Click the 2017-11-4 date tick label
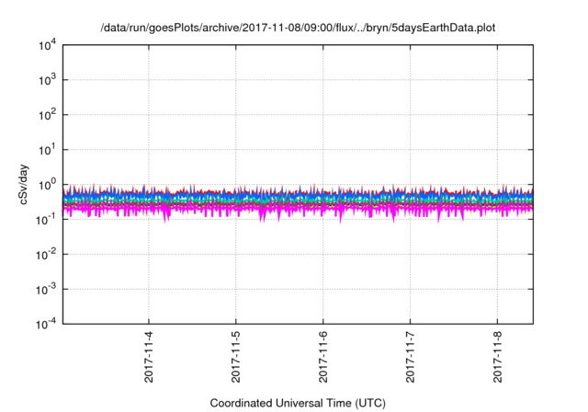This screenshot has height=412, width=588. [x=149, y=357]
